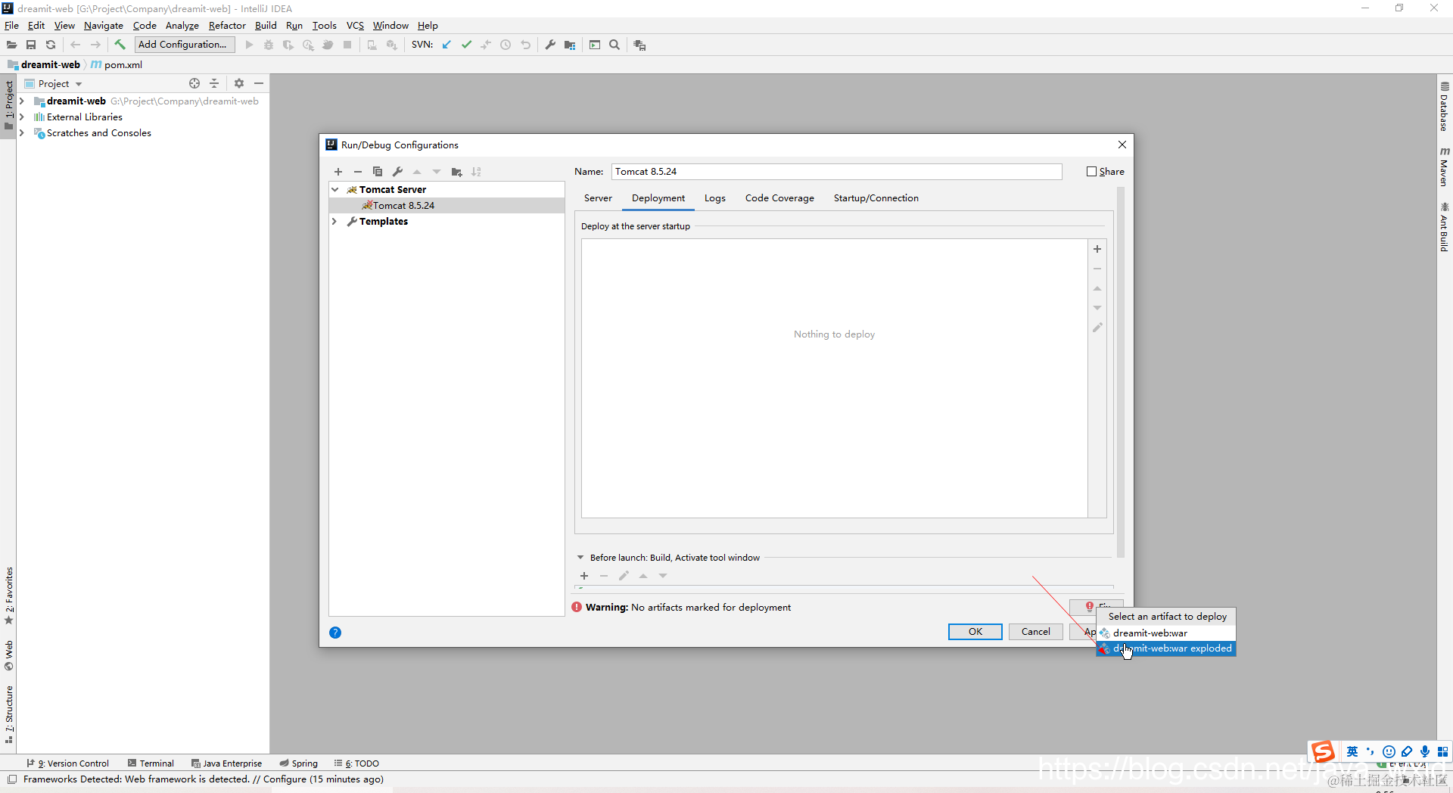Click the Synchronize refresh icon in toolbar
This screenshot has height=793, width=1453.
click(51, 45)
